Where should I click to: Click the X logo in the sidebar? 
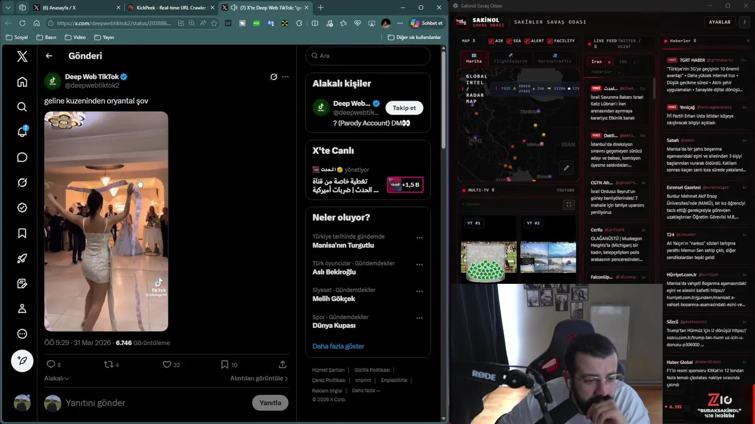point(22,56)
